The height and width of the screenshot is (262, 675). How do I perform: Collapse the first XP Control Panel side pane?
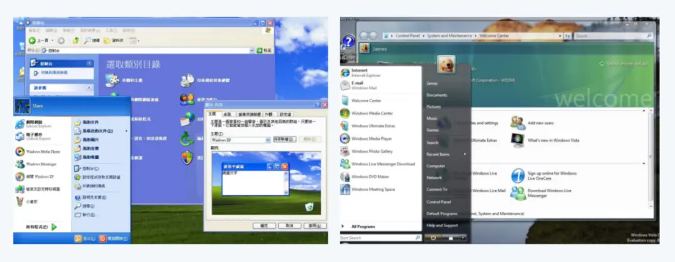click(89, 63)
